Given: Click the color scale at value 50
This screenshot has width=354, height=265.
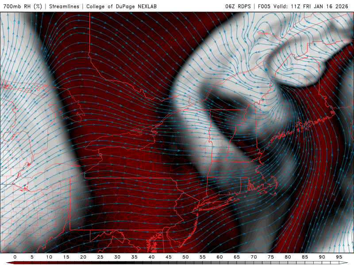Looking at the screenshot, I should pos(185,263).
